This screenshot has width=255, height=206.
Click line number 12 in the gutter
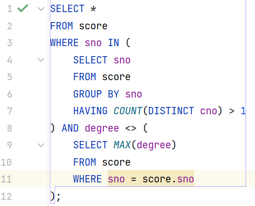[x=6, y=196]
